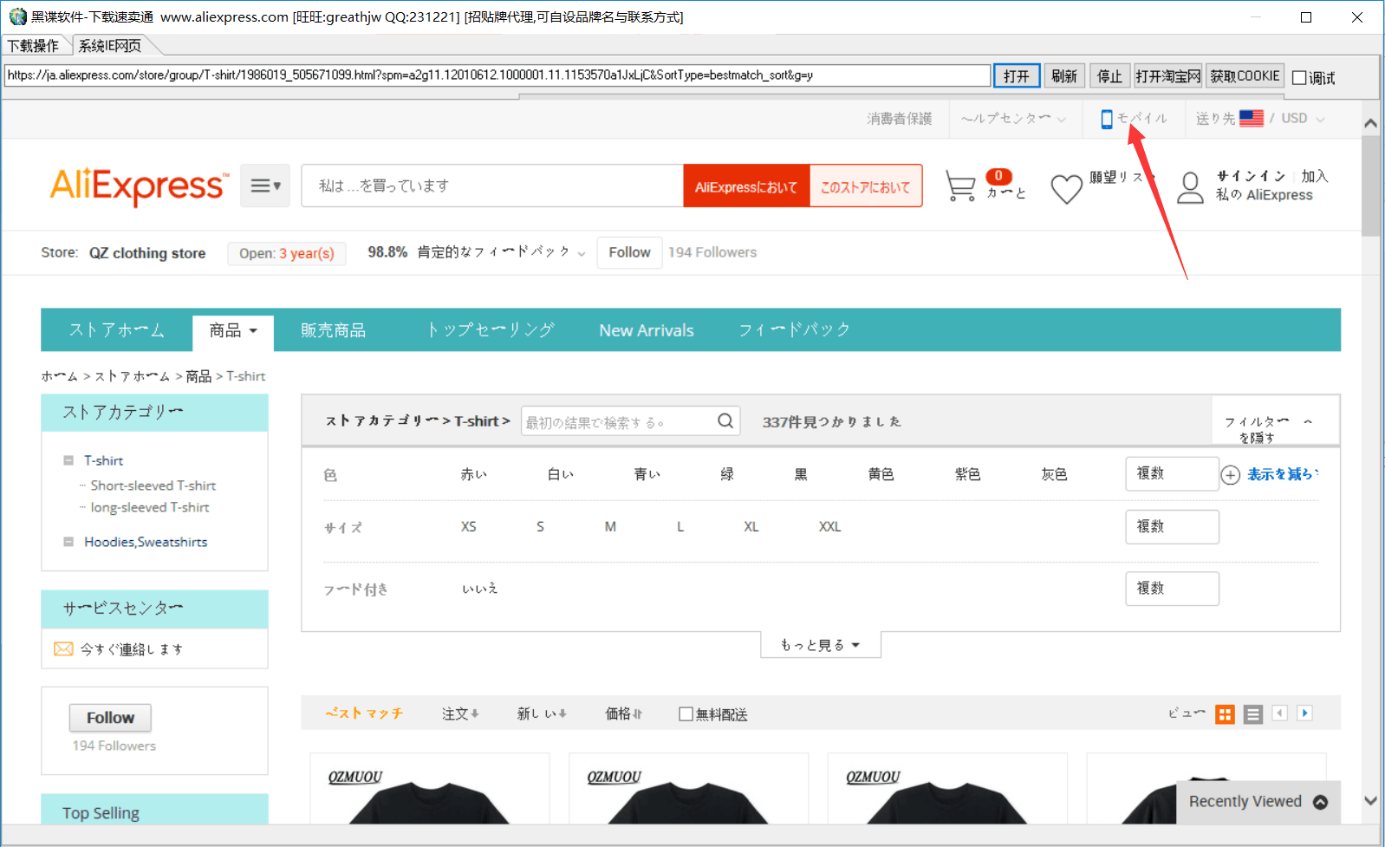Sort by ベストマッチ best match
Screen dimensions: 1385x847
364,713
